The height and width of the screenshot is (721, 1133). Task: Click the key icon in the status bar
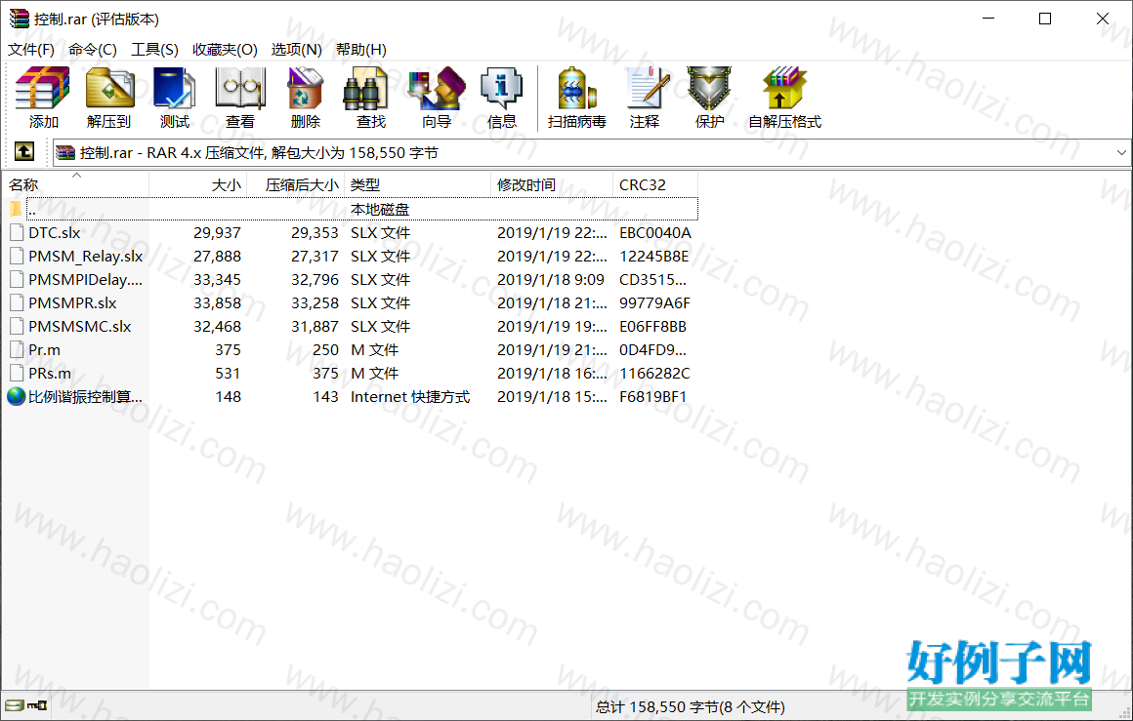(x=37, y=705)
